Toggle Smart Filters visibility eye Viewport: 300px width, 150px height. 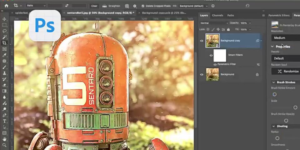coord(211,55)
